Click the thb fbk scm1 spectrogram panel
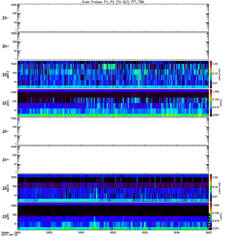 (x=113, y=103)
